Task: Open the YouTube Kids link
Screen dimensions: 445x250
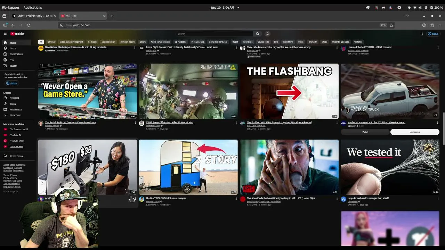Action: [17, 147]
